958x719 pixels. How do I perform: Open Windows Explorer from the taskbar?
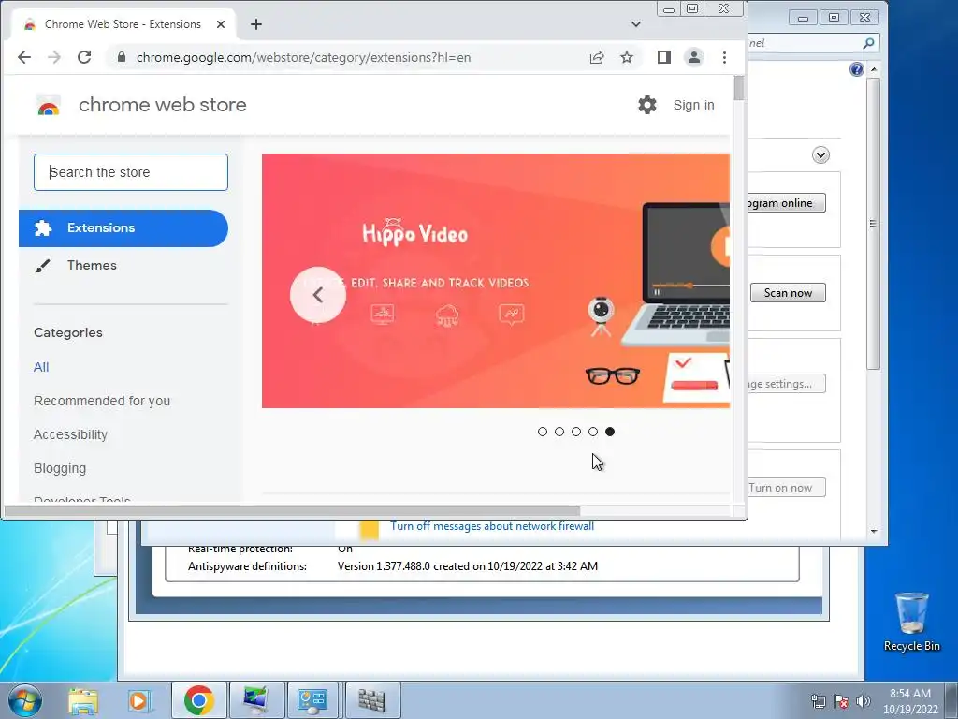[x=83, y=700]
